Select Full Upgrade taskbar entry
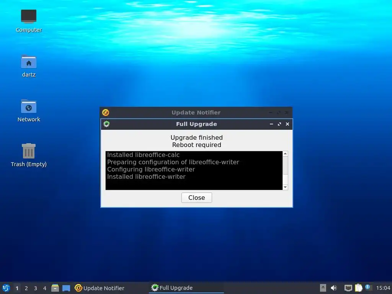This screenshot has height=294, width=392. click(186, 288)
